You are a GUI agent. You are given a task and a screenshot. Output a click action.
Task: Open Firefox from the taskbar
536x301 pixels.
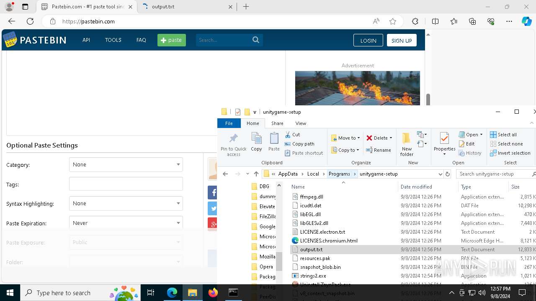pyautogui.click(x=213, y=293)
